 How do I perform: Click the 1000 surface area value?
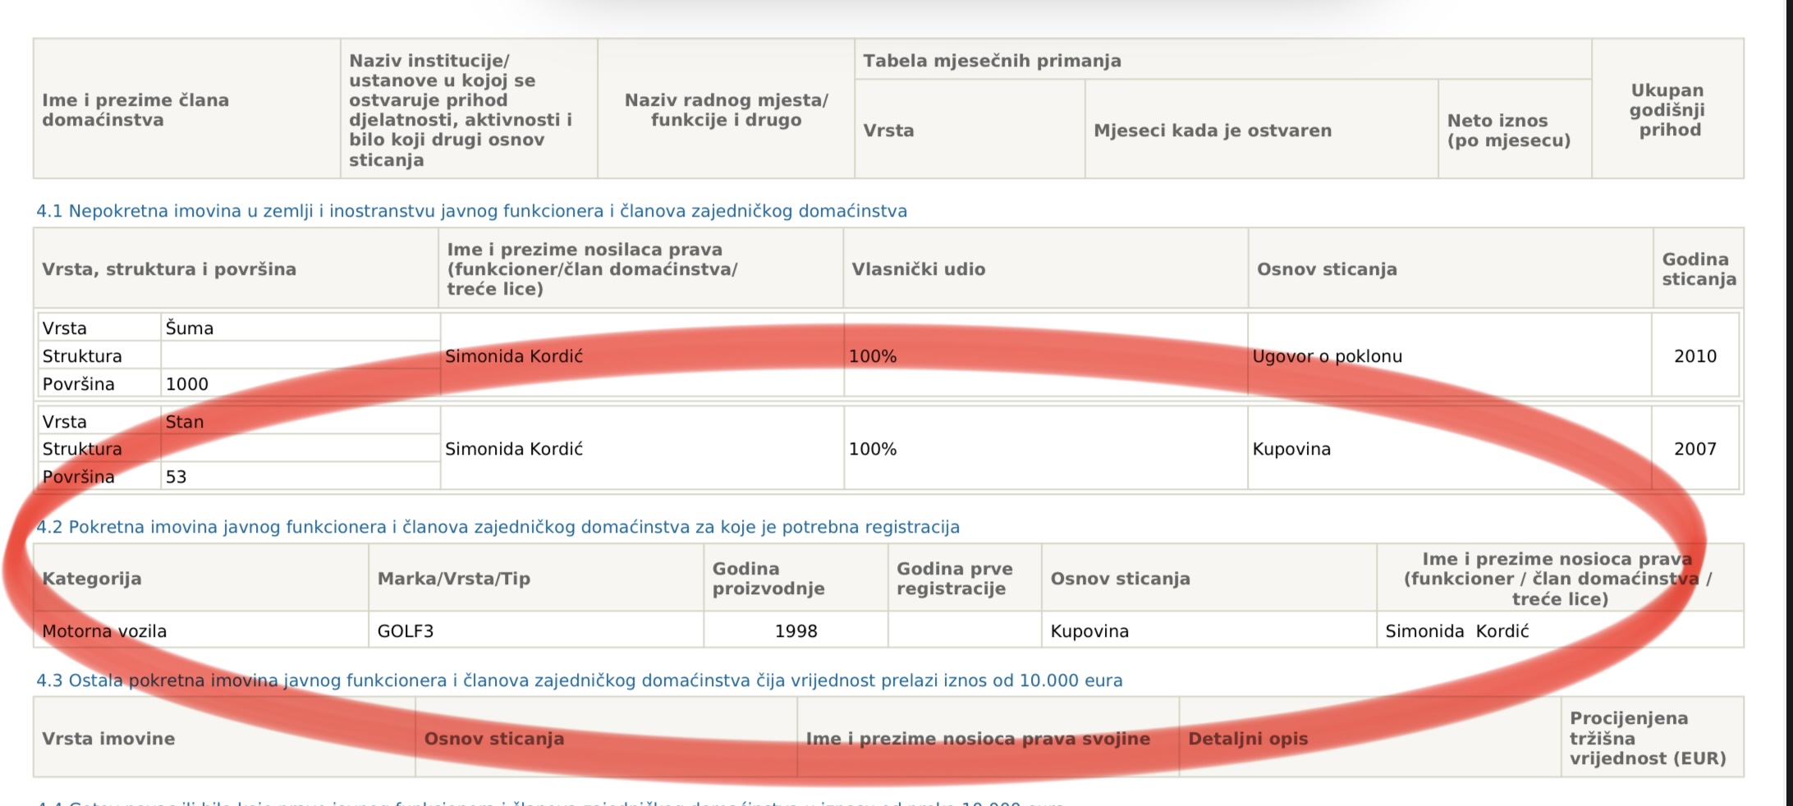coord(187,384)
